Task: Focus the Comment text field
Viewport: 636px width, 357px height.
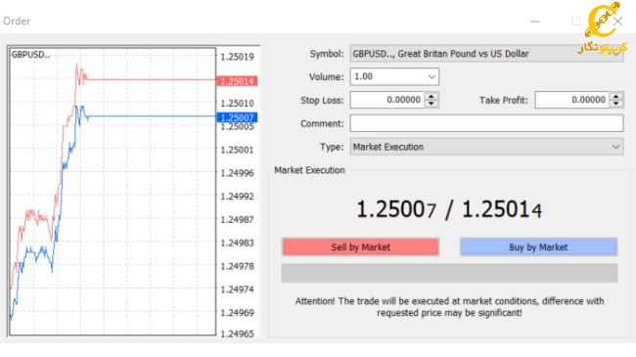Action: click(486, 123)
